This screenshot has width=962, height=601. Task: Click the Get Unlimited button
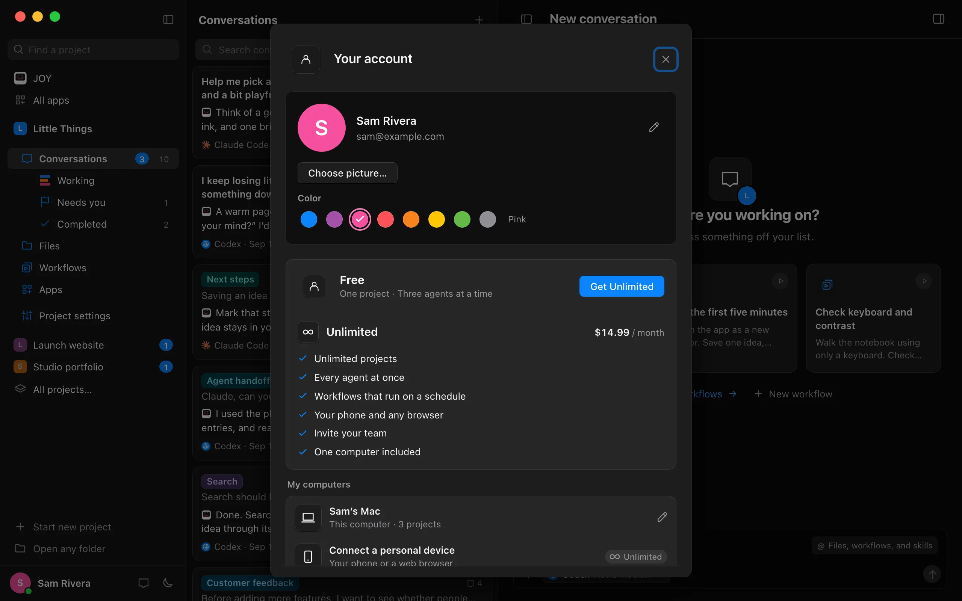pyautogui.click(x=622, y=286)
